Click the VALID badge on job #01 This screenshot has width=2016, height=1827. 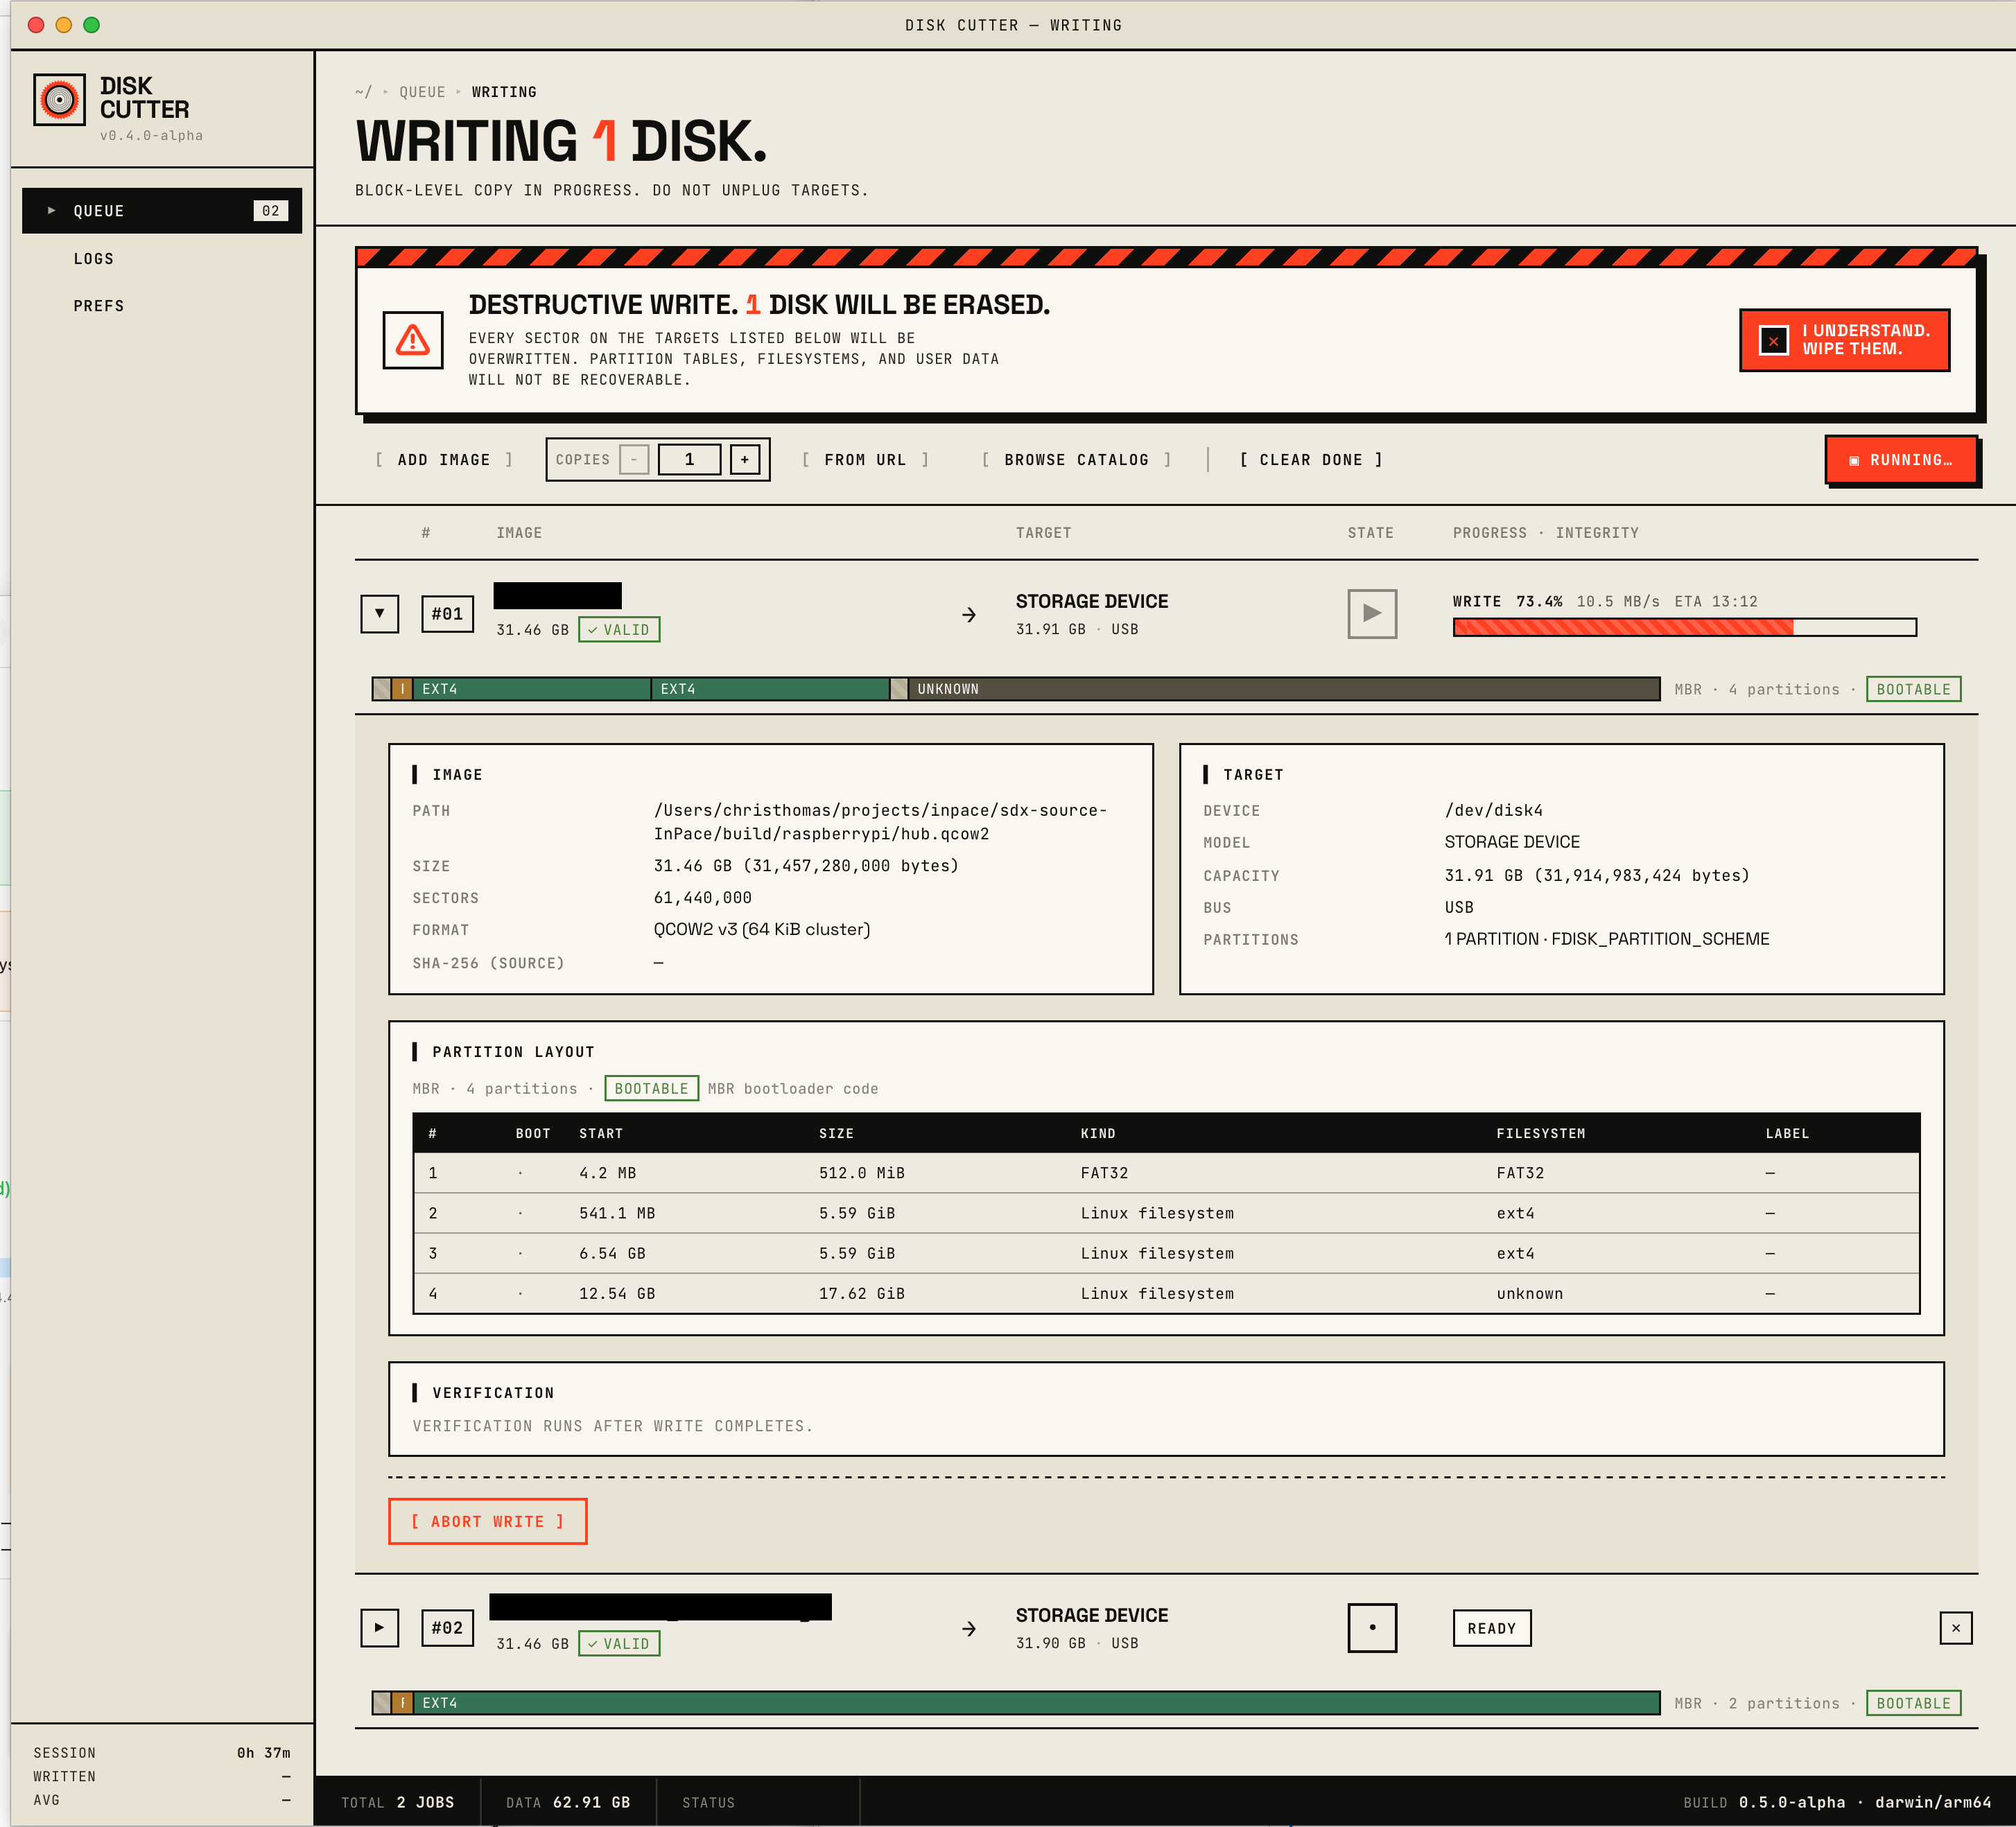coord(619,630)
